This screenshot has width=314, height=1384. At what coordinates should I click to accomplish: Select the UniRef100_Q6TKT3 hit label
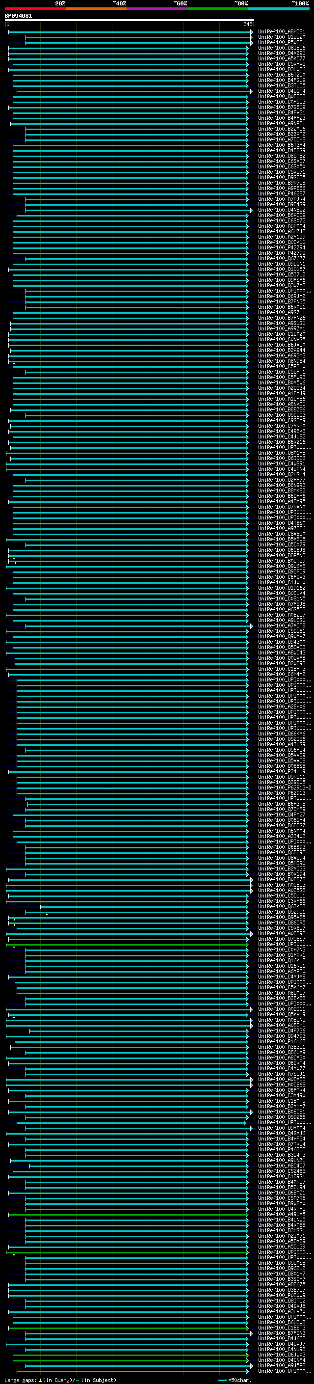281,906
